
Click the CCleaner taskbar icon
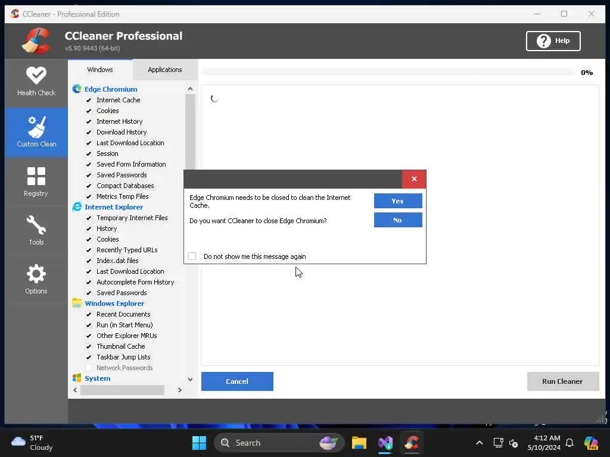(412, 443)
